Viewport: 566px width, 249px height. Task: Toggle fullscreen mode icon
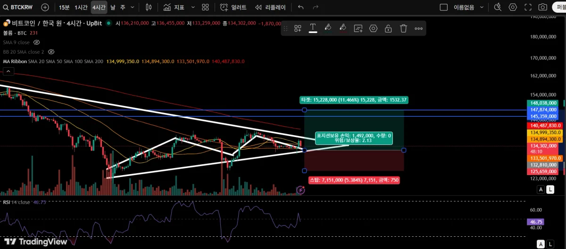528,7
